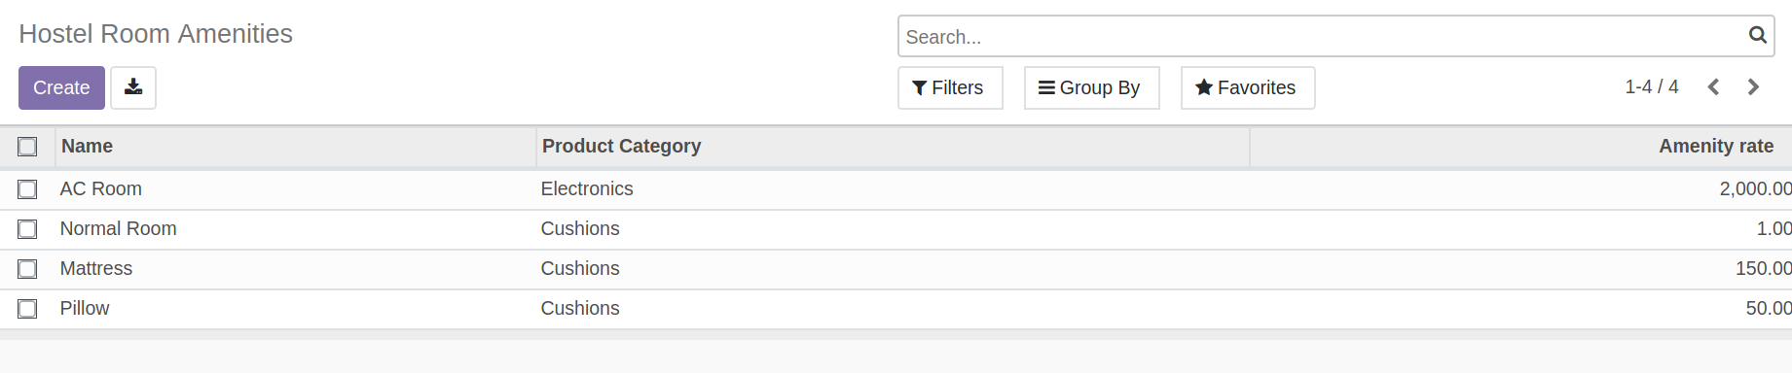The height and width of the screenshot is (373, 1792).
Task: Click the Create button
Action: click(61, 87)
